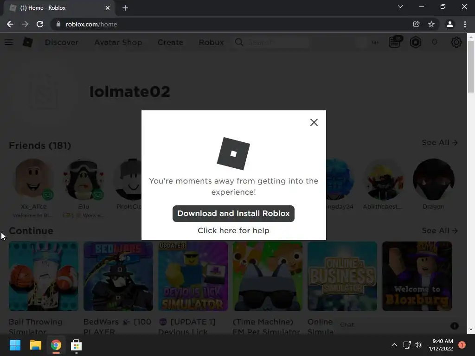Click the volume tray icon
The image size is (475, 356).
tap(418, 345)
